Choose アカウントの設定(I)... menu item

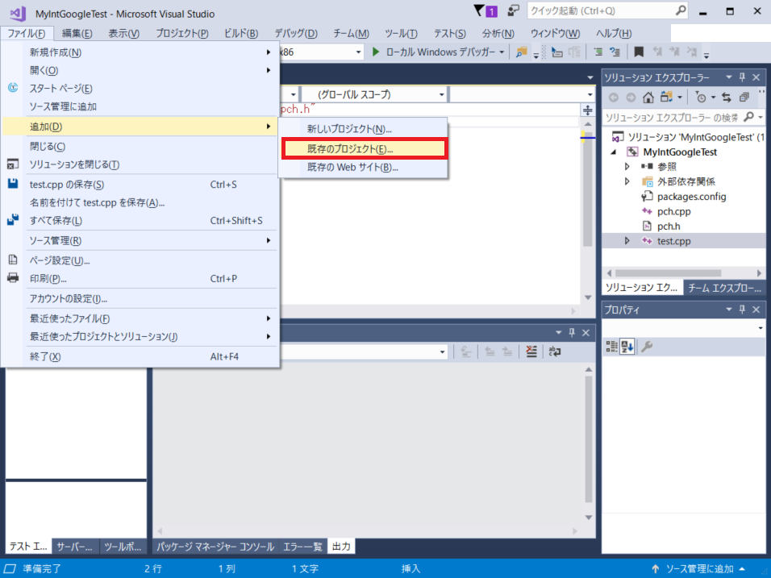140,298
